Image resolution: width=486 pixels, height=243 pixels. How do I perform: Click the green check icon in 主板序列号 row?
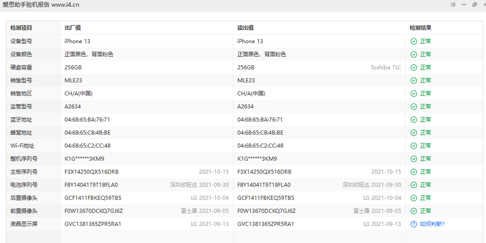[414, 172]
